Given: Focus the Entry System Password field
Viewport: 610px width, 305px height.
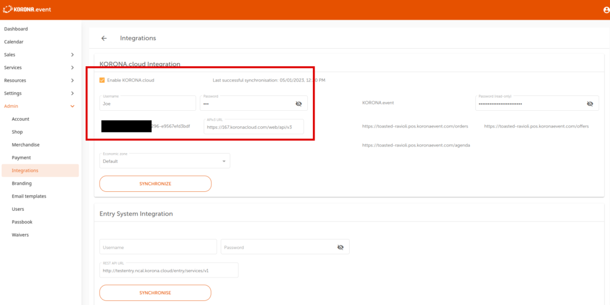Looking at the screenshot, I should pyautogui.click(x=285, y=247).
